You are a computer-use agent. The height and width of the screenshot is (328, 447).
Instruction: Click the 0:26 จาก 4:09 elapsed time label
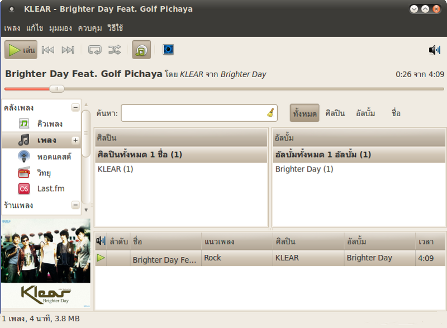420,74
